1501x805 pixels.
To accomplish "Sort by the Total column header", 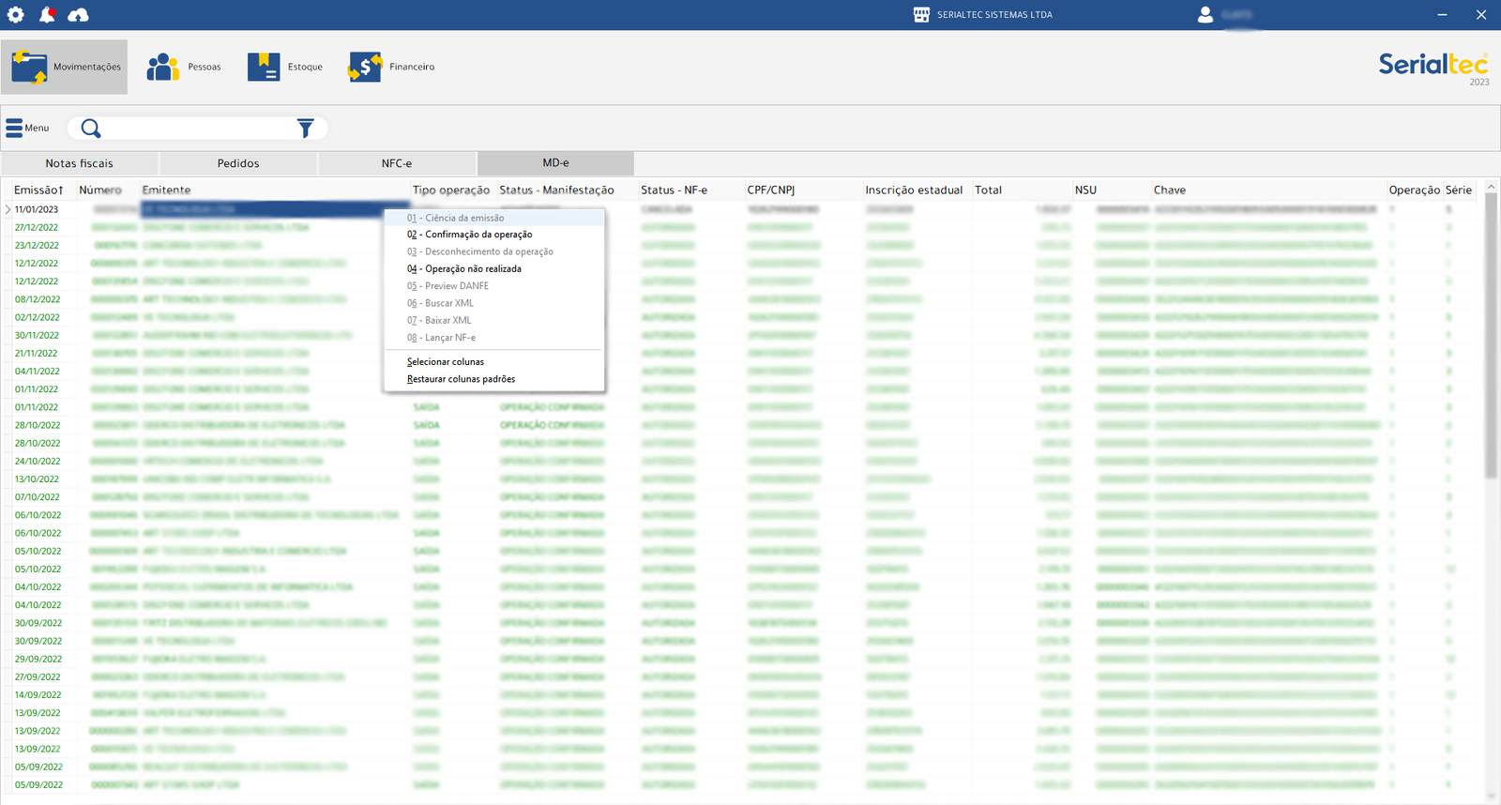I will click(x=989, y=190).
